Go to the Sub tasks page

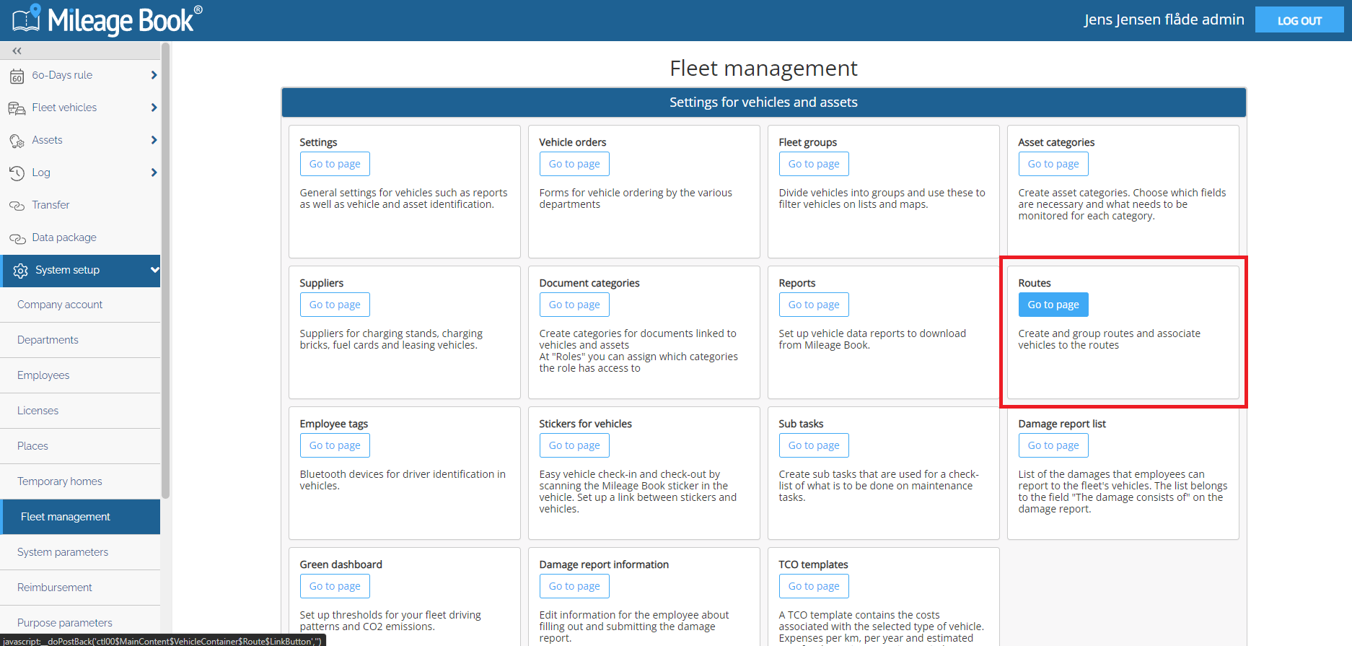814,445
